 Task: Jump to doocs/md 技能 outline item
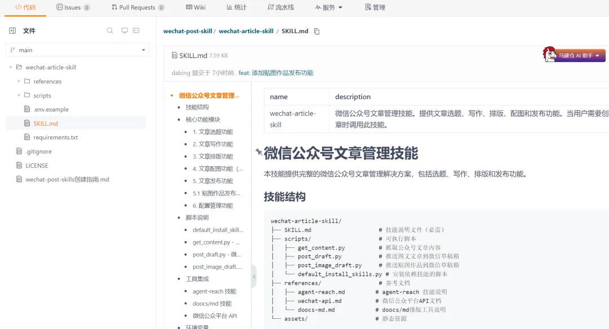pos(212,304)
